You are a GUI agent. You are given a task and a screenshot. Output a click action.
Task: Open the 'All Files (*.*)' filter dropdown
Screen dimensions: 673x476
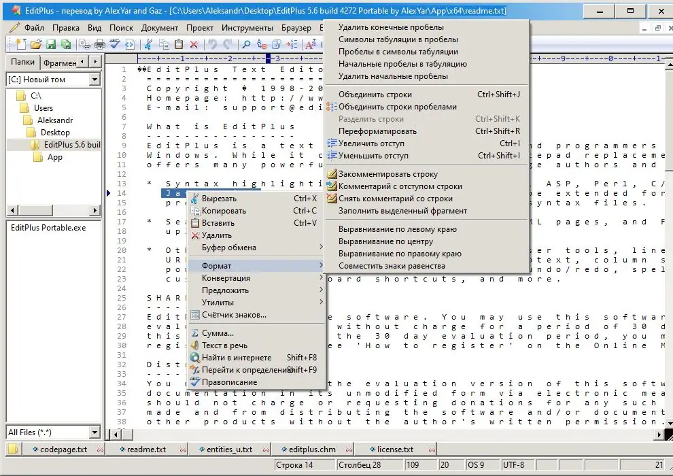(x=95, y=432)
